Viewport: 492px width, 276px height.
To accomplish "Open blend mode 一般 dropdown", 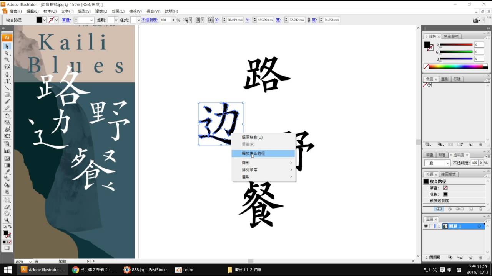I will [437, 163].
